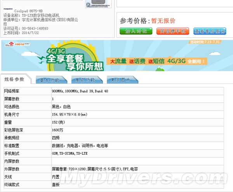Viewport: 233px width, 192px height.
Task: Click the 154.95×78×8.8(mm) value
Action: [70, 115]
